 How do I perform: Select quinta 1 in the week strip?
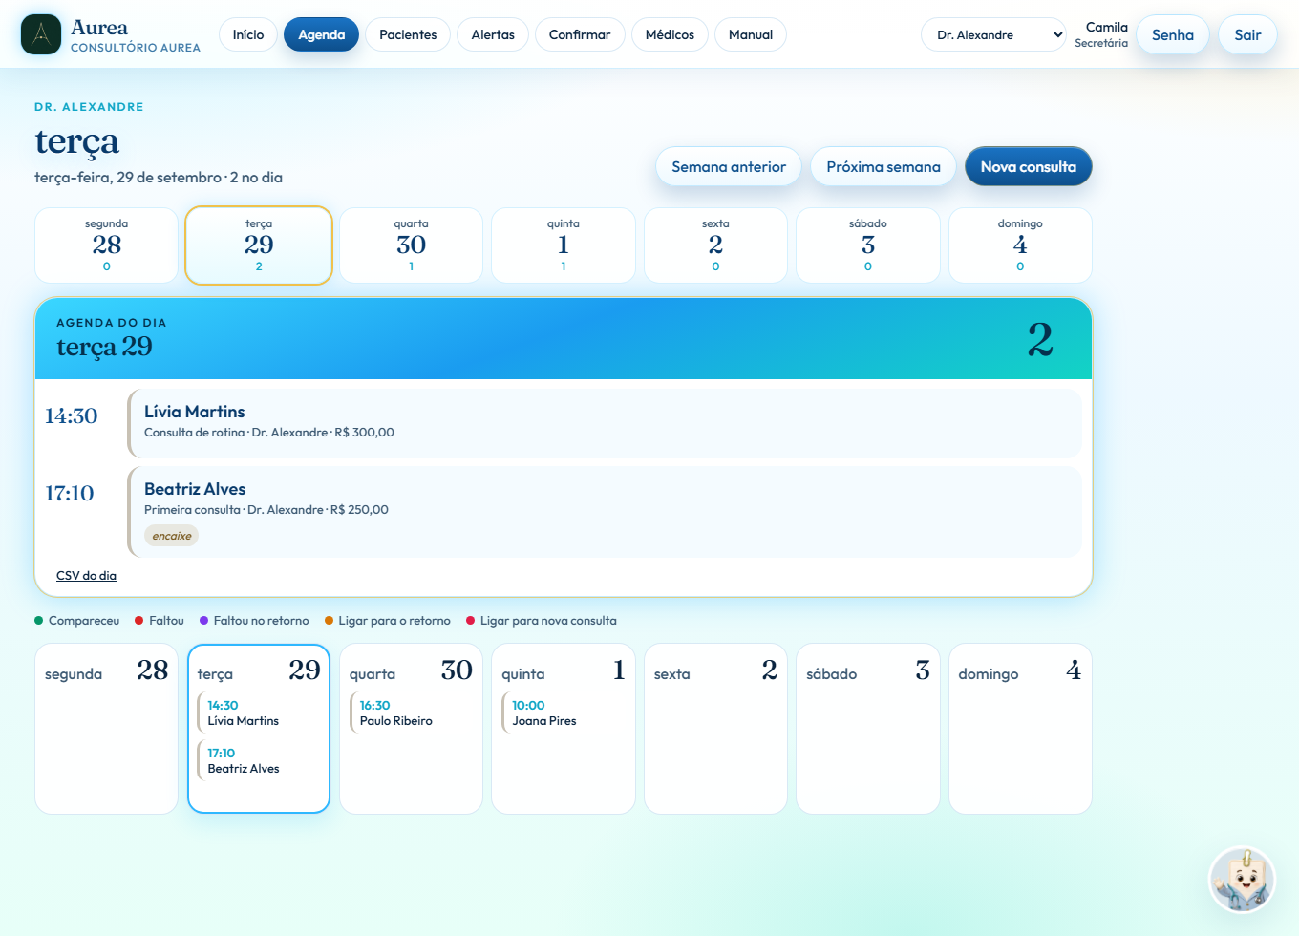(x=564, y=245)
